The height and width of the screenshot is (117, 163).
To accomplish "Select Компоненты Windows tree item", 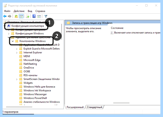I will pyautogui.click(x=33, y=41).
